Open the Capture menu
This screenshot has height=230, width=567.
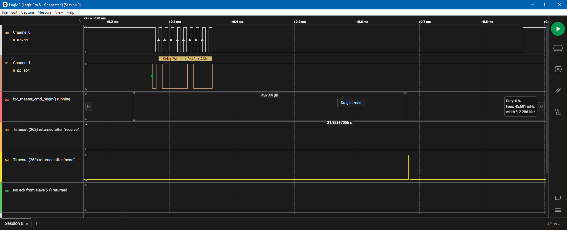pyautogui.click(x=28, y=12)
